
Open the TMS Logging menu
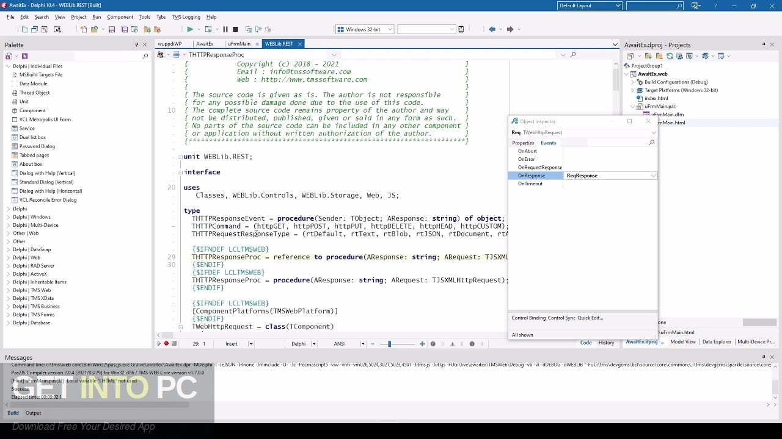186,17
